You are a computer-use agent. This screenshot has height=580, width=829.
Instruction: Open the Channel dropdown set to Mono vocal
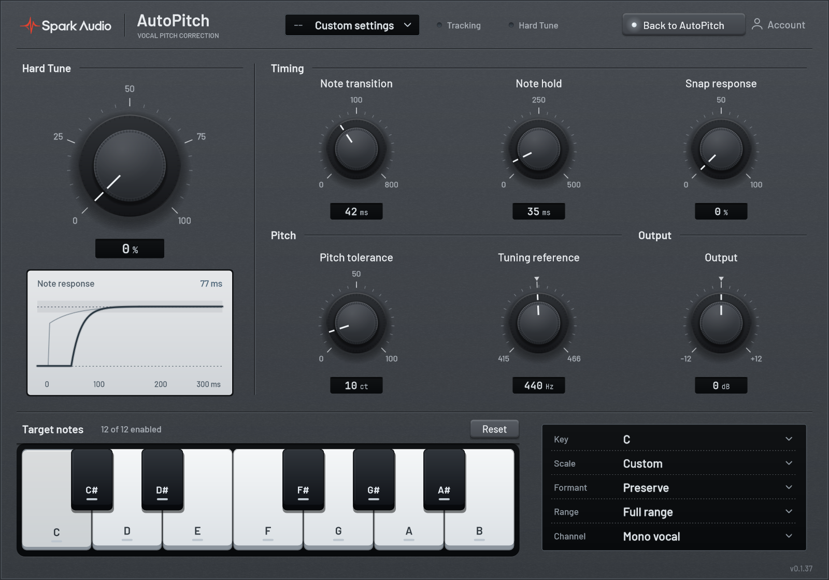(x=674, y=536)
